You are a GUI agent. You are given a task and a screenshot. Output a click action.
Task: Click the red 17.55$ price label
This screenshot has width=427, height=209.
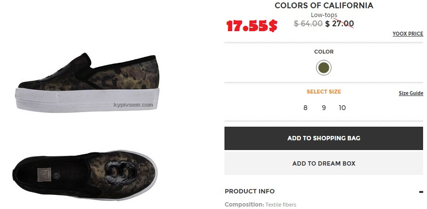tap(252, 26)
